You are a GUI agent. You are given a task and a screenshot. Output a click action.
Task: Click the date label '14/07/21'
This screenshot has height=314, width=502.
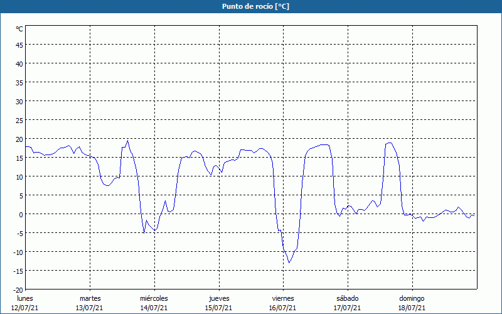coord(154,308)
